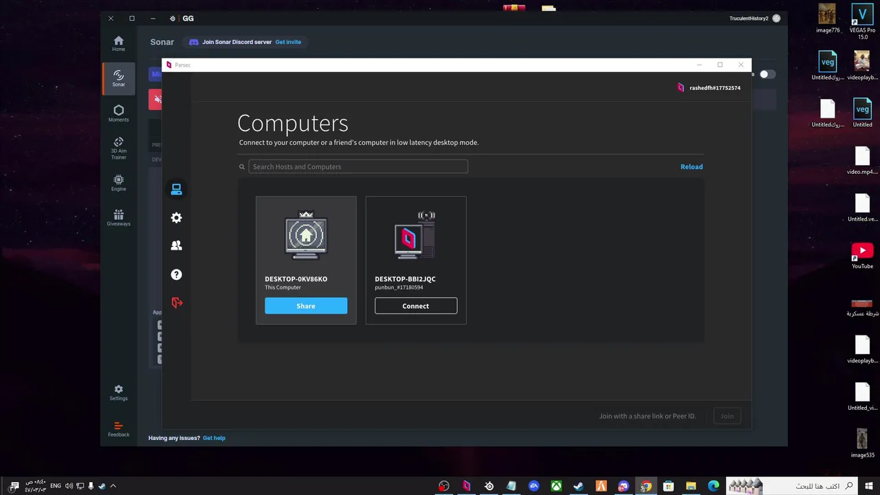Open 3D Aim Trainer in GG sidebar
The height and width of the screenshot is (495, 880).
pos(119,148)
